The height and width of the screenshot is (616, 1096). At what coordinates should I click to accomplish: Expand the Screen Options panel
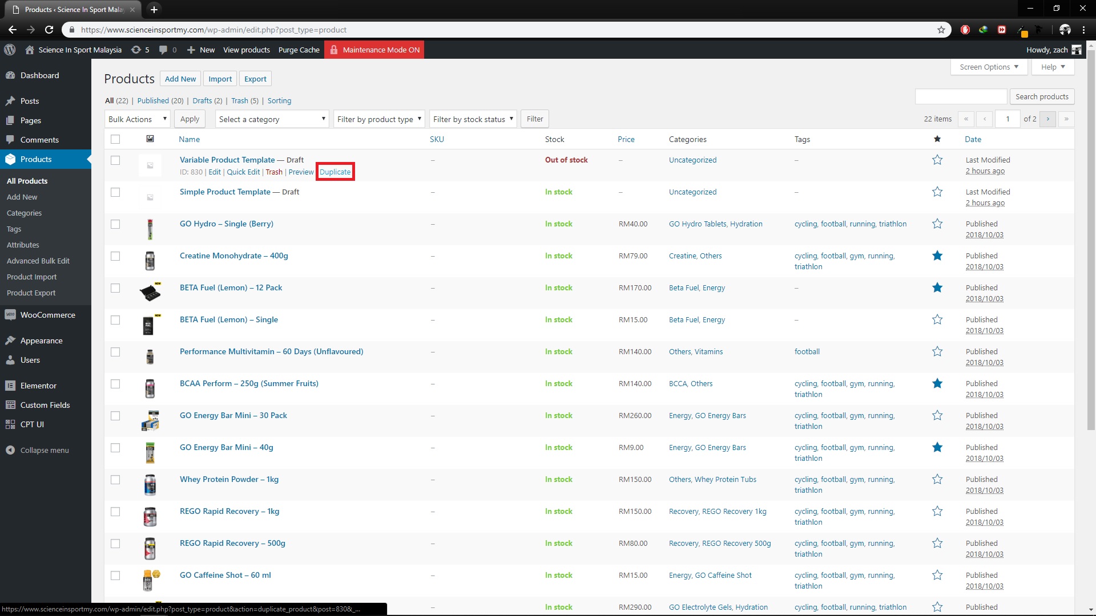coord(989,67)
